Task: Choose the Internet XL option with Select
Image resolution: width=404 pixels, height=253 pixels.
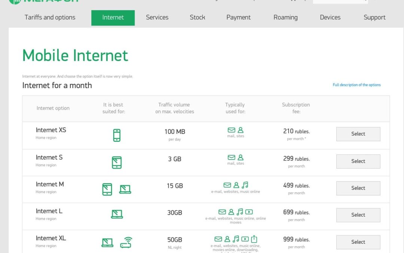Action: point(358,242)
